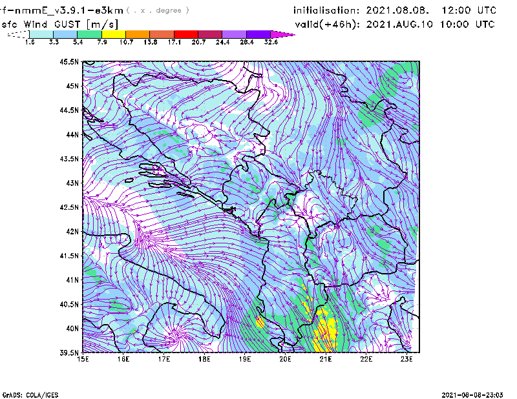Click the 41N latitude label
This screenshot has height=399, width=517.
click(72, 280)
